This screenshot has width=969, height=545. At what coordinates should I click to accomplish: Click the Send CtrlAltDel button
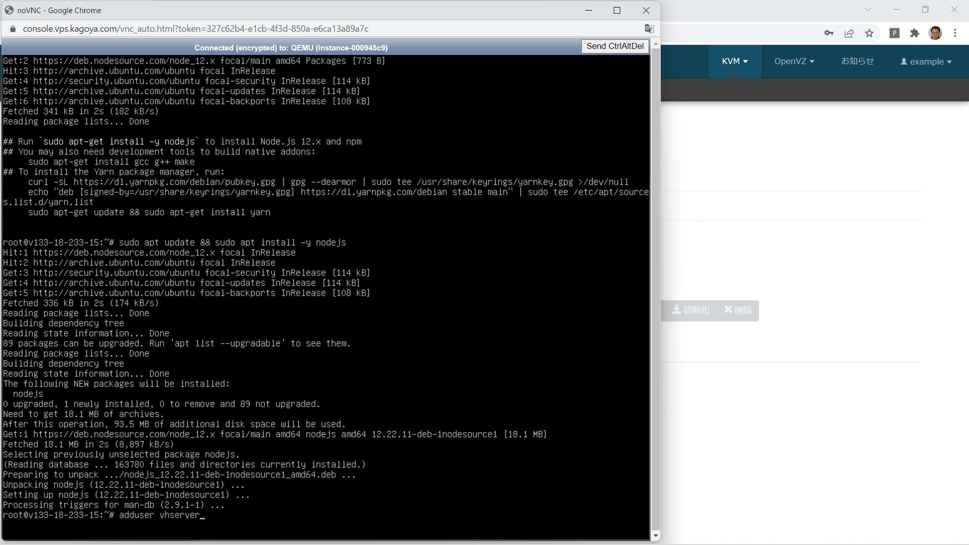614,46
